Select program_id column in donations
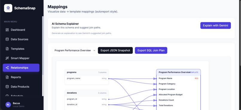 87,99
